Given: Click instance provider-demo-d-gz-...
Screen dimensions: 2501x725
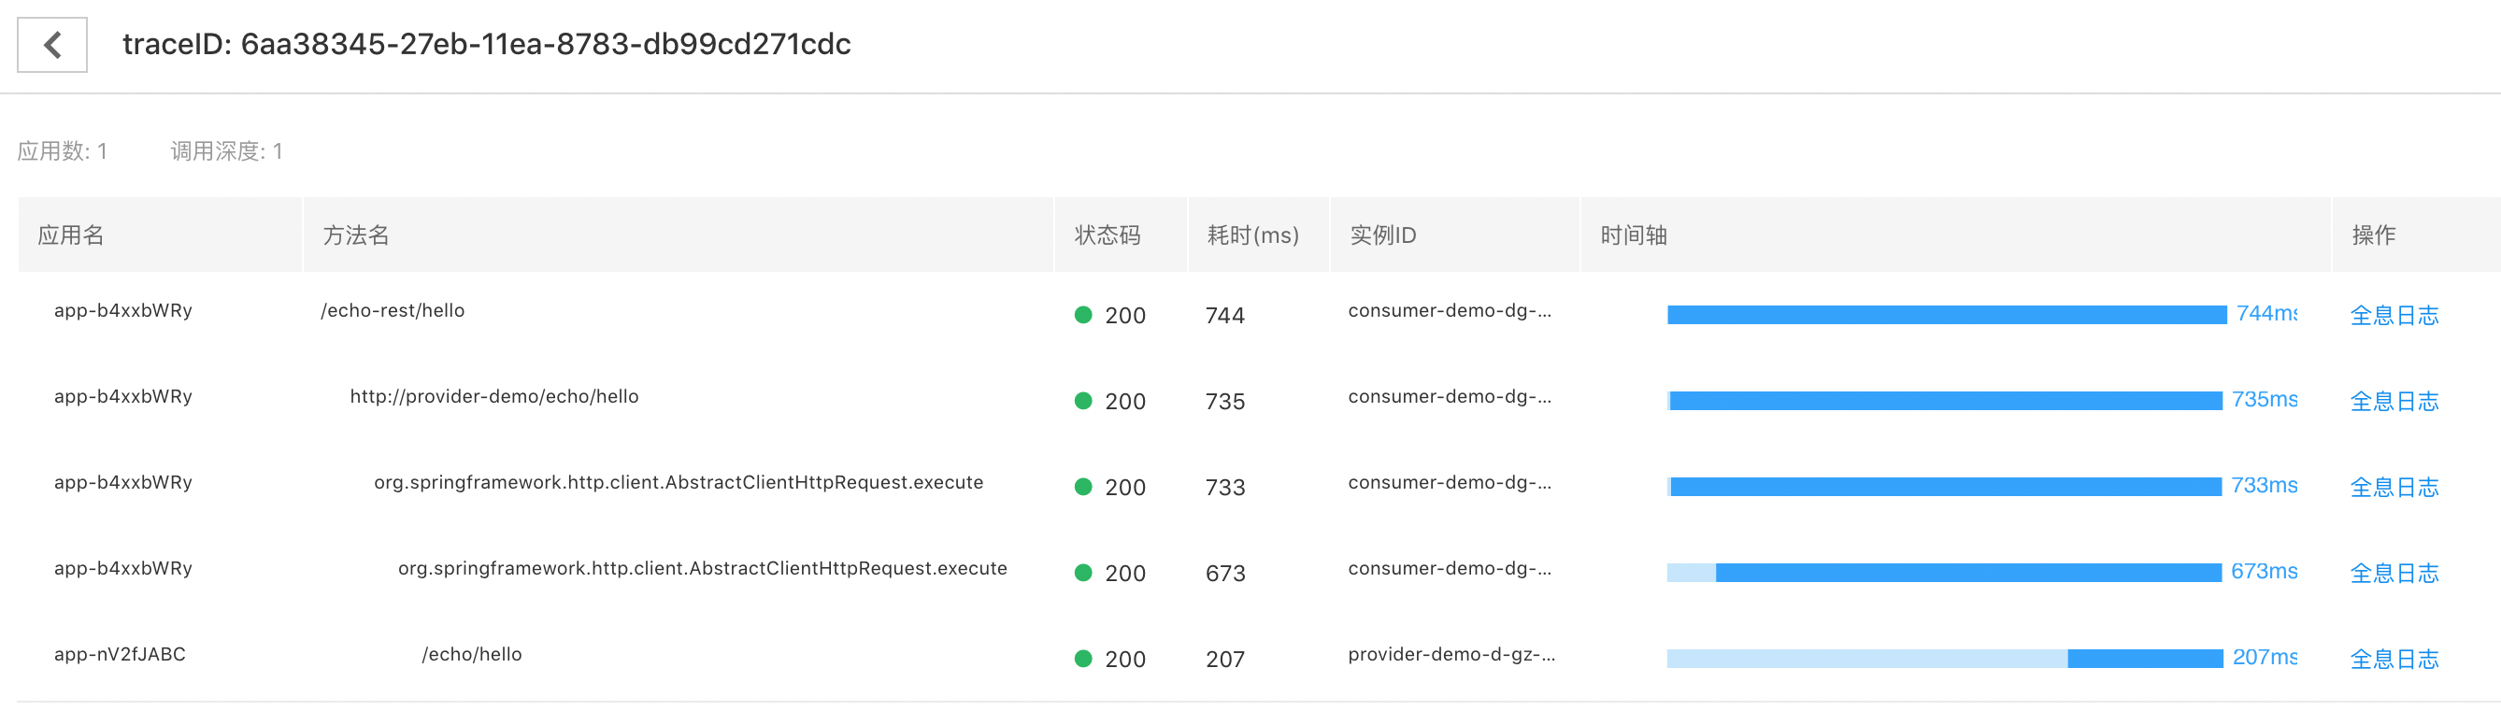Looking at the screenshot, I should (x=1451, y=655).
